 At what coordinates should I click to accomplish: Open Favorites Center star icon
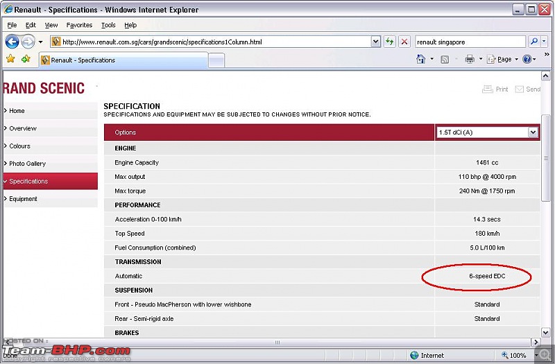10,59
